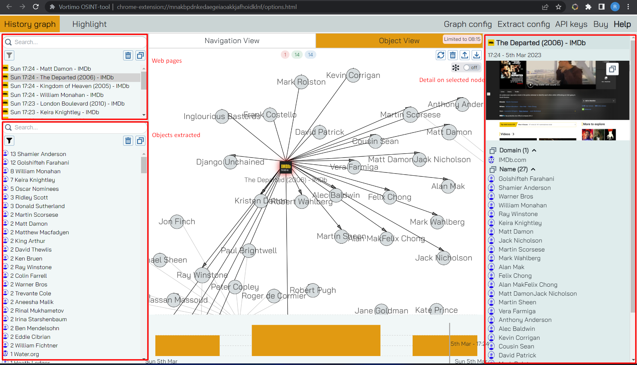Viewport: 637px width, 365px height.
Task: Select London Boulevard (2010) - IMDb entry
Action: click(x=71, y=104)
